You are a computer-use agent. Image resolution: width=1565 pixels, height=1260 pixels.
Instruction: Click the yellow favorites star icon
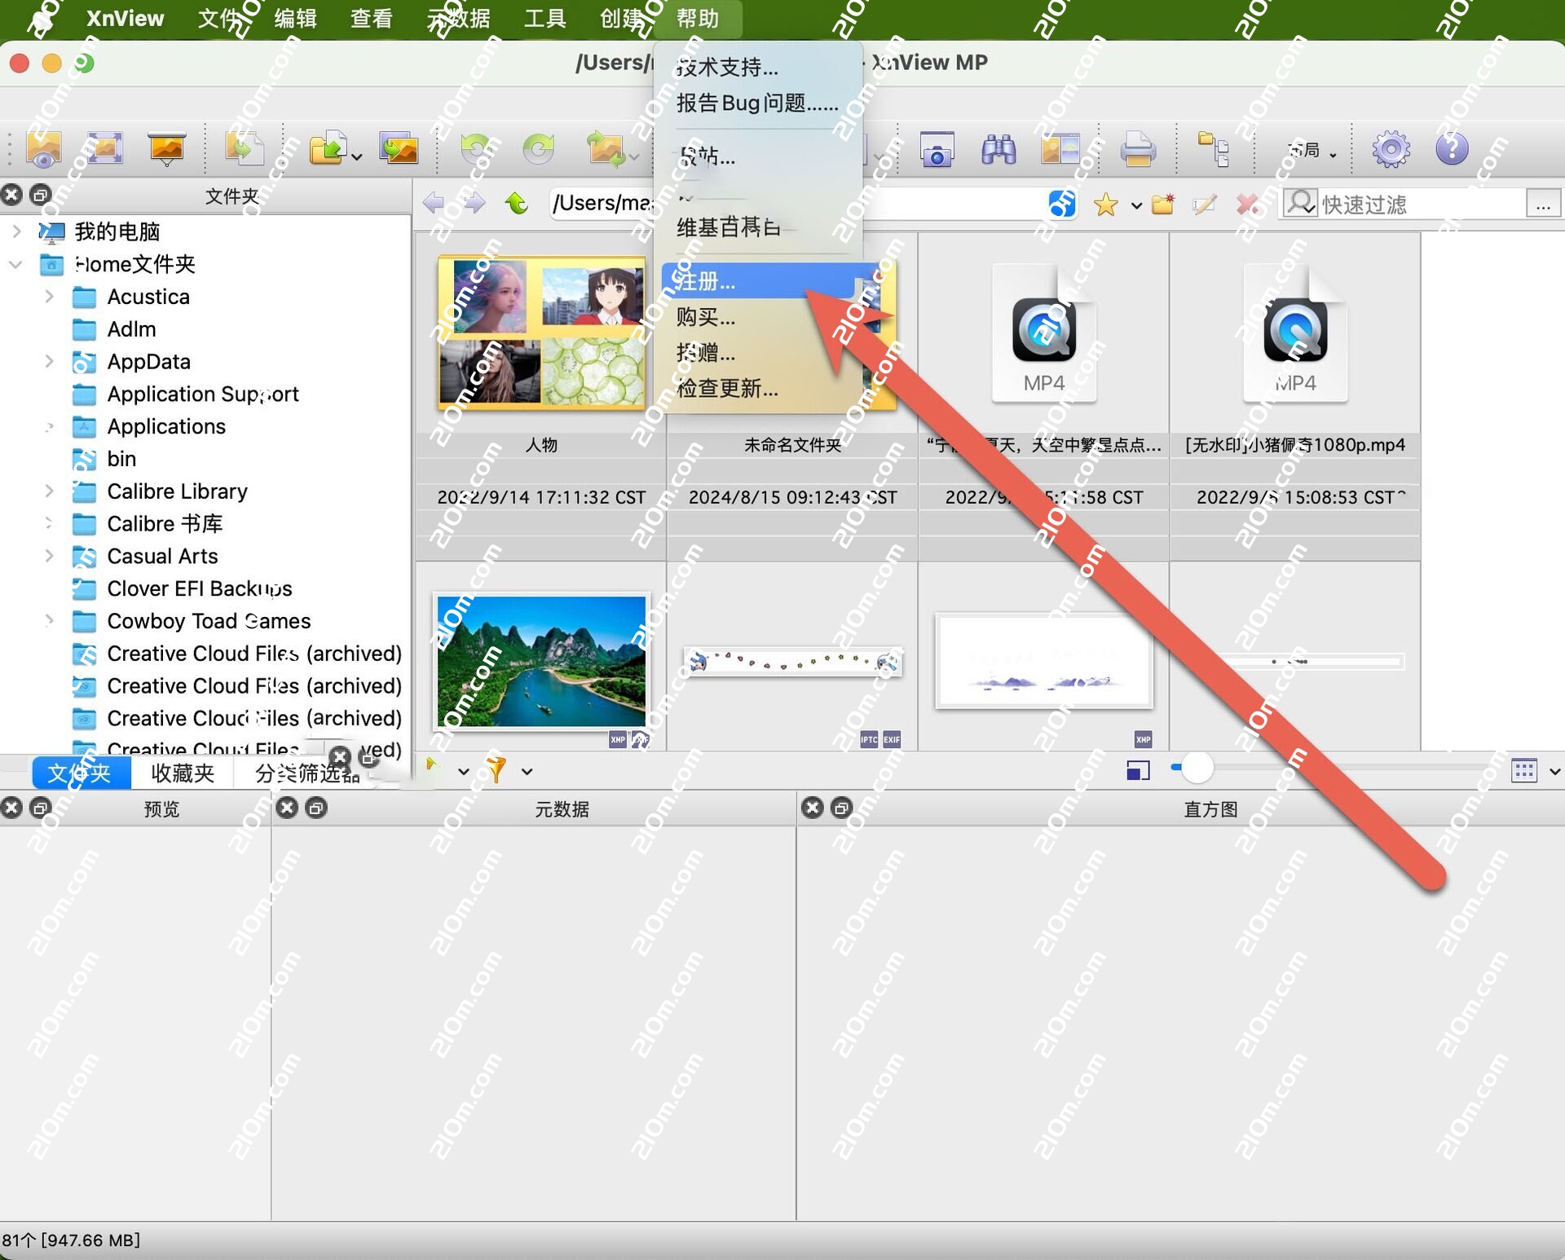[x=1105, y=204]
